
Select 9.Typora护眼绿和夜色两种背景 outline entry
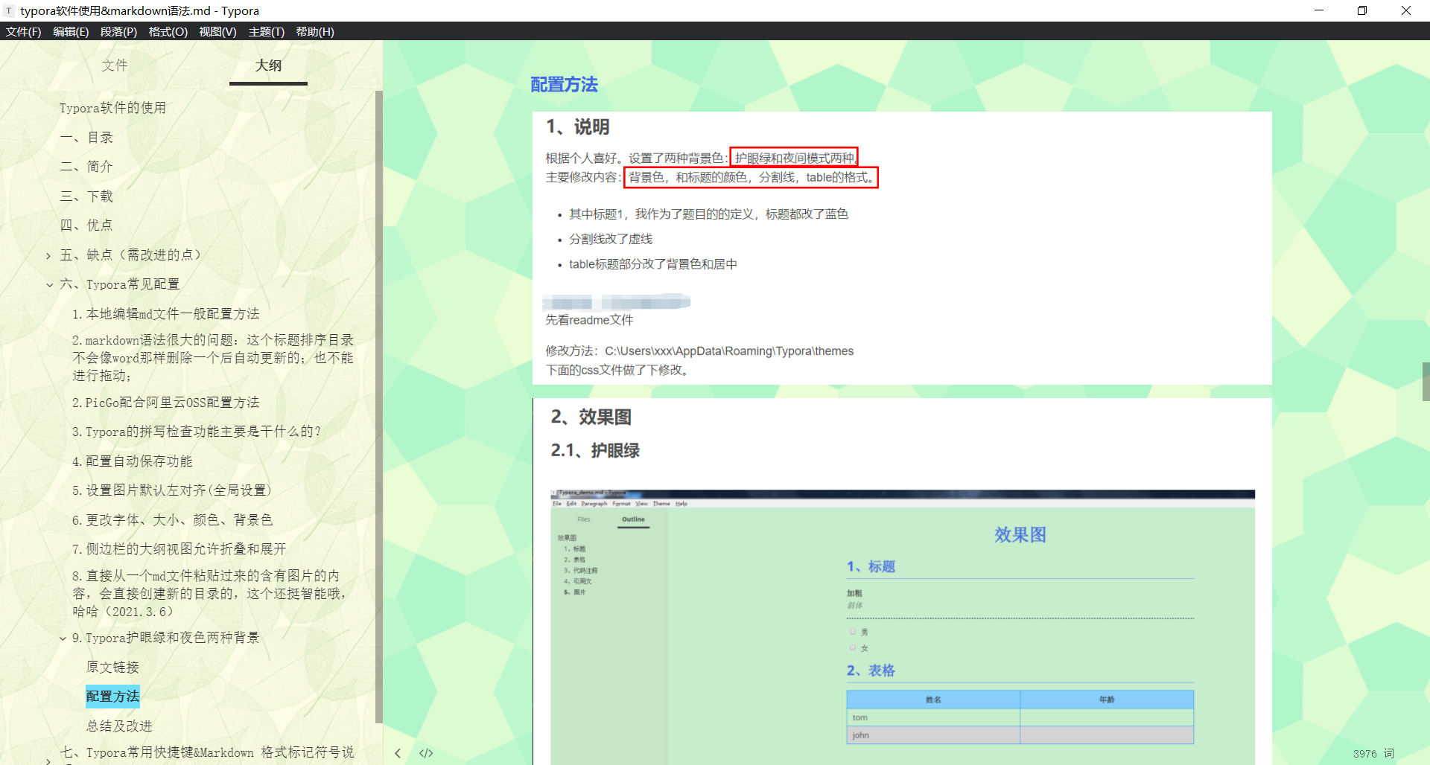pos(166,638)
